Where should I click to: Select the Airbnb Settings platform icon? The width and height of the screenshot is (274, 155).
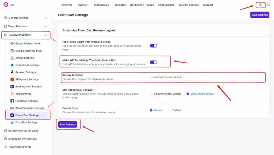coord(12,58)
